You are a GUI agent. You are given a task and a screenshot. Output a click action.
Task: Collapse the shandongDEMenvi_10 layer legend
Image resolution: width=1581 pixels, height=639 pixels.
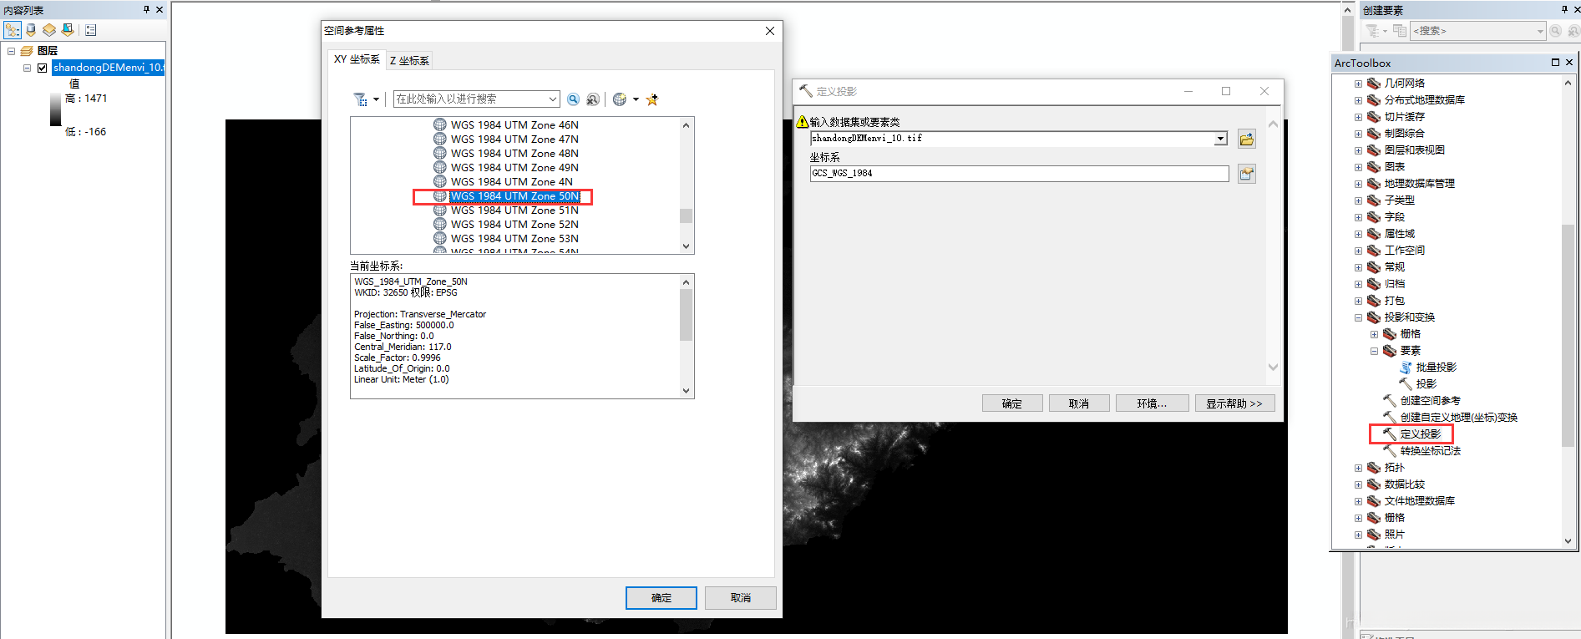(x=27, y=68)
